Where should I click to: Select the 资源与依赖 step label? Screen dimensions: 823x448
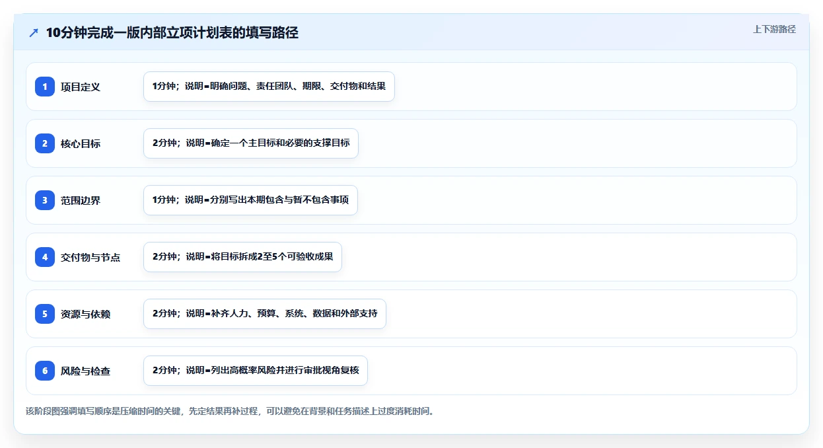pos(85,314)
